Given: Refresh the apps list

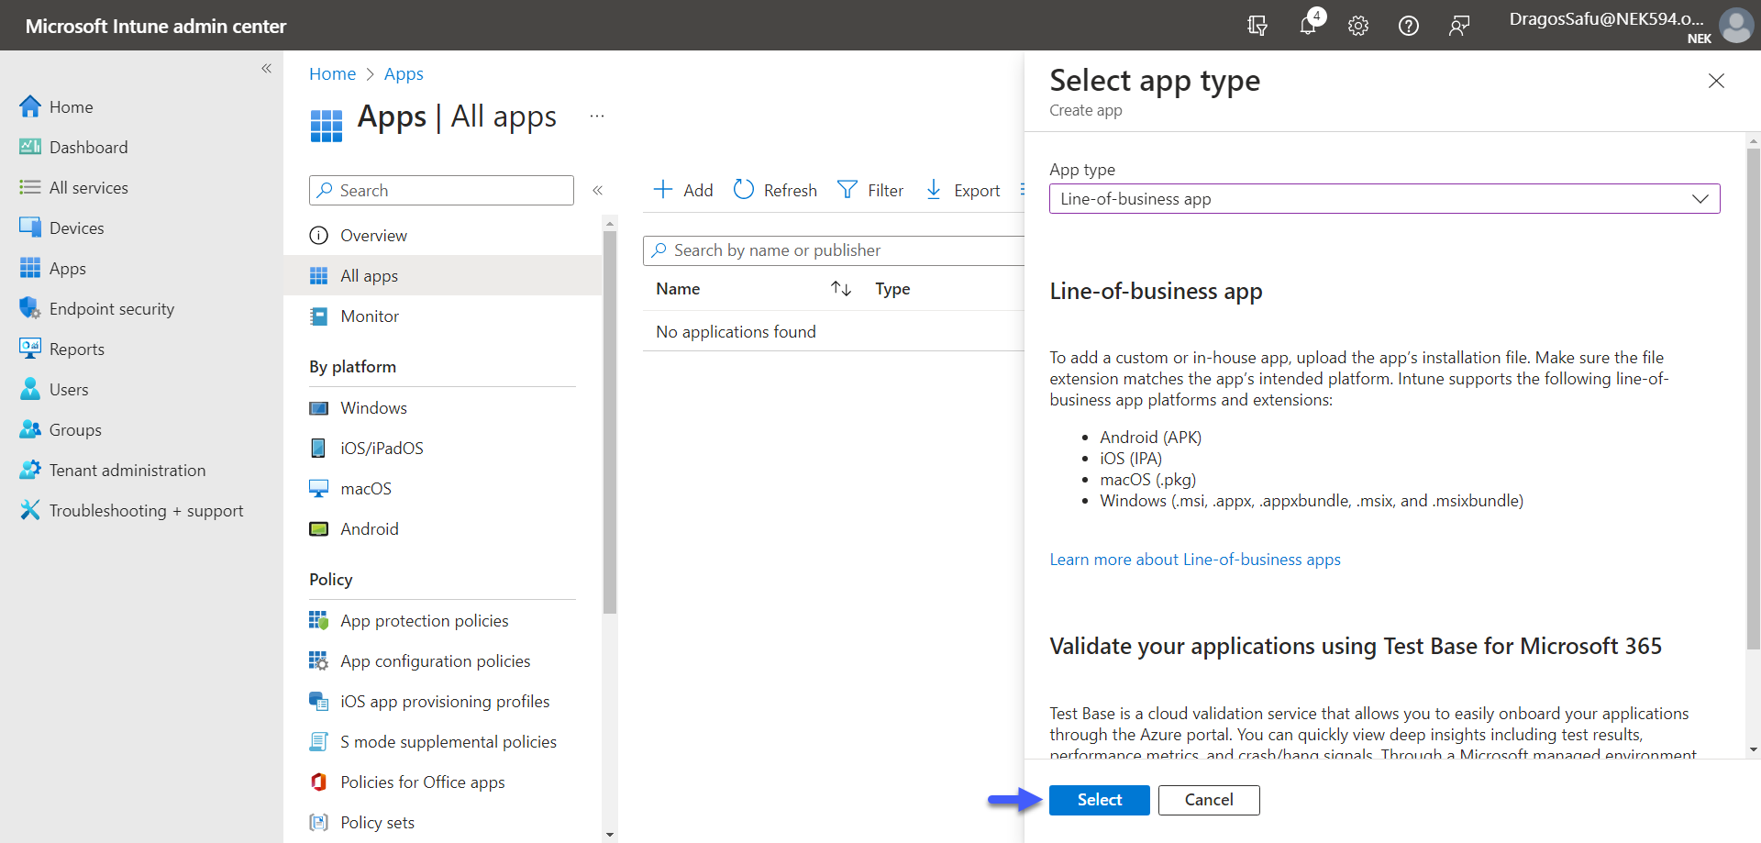Looking at the screenshot, I should pyautogui.click(x=775, y=190).
